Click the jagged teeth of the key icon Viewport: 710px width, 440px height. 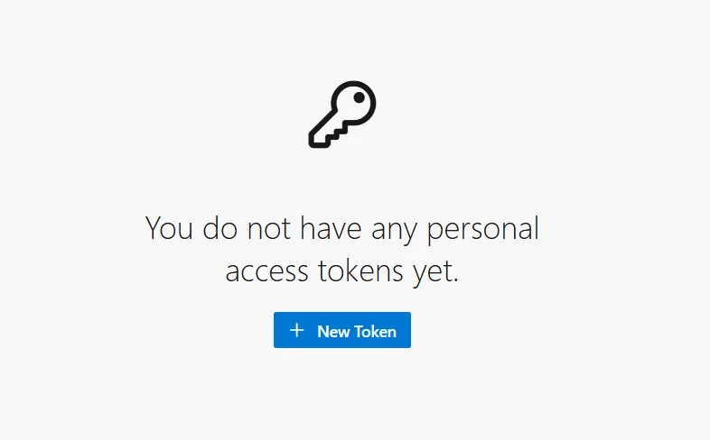(340, 133)
